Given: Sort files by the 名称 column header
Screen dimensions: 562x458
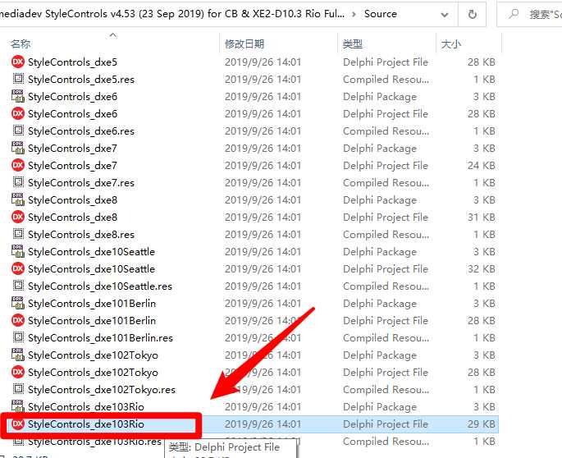Looking at the screenshot, I should [x=21, y=44].
